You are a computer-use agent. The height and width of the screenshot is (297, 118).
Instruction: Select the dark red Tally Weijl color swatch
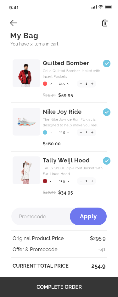click(45, 181)
